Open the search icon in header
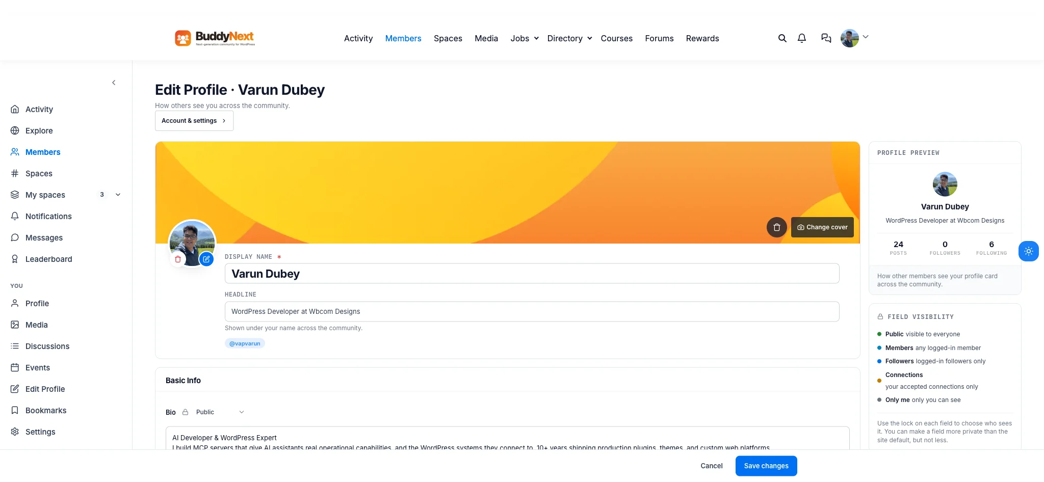Image resolution: width=1044 pixels, height=482 pixels. [x=782, y=38]
